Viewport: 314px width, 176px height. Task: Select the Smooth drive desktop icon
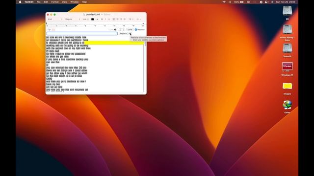(x=287, y=48)
